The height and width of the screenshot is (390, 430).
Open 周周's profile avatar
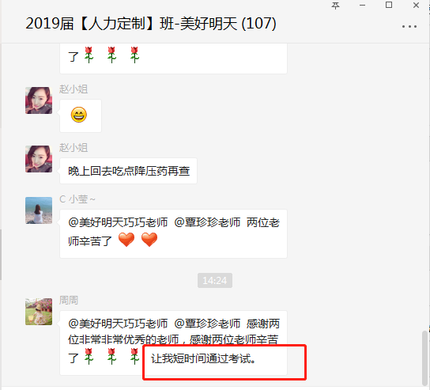point(39,312)
